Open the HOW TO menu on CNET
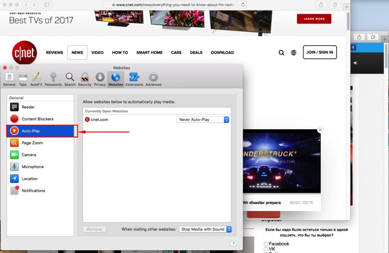 click(x=120, y=53)
